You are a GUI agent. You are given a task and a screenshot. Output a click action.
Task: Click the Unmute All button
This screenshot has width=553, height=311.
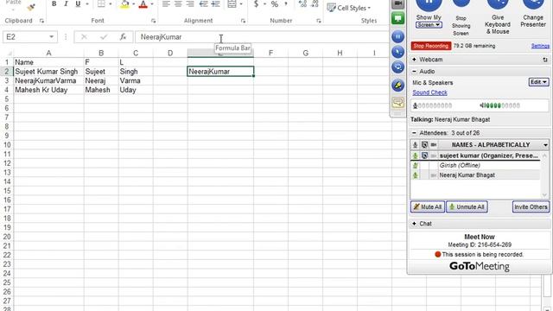(467, 207)
